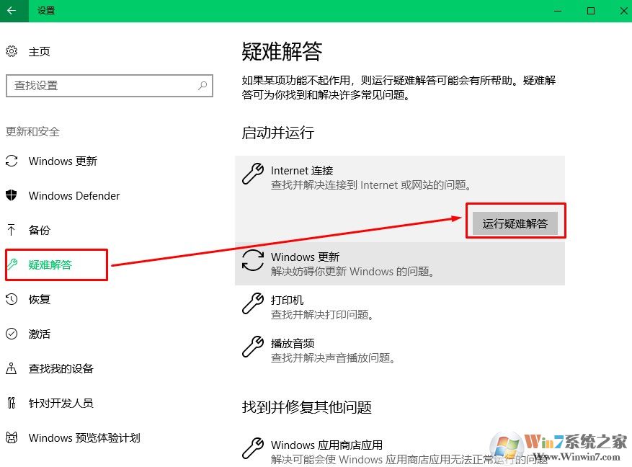Click the search magnifier icon

point(202,86)
